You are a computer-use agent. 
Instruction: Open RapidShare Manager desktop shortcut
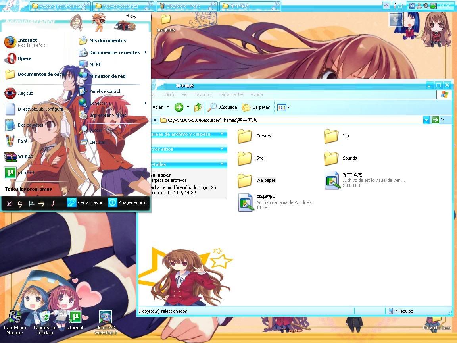[x=15, y=323]
